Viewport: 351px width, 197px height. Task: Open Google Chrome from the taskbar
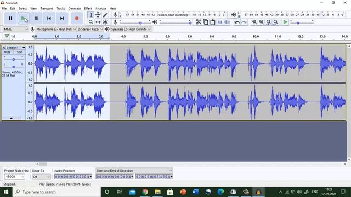(x=145, y=192)
